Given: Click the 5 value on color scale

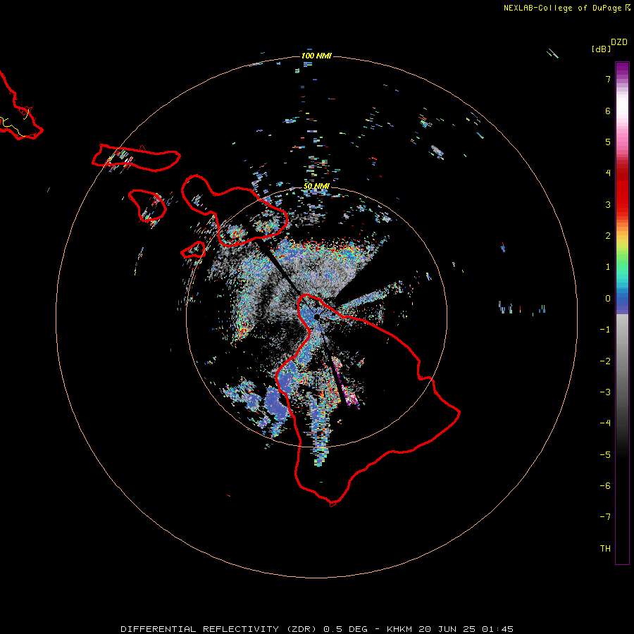Looking at the screenshot, I should click(x=608, y=142).
